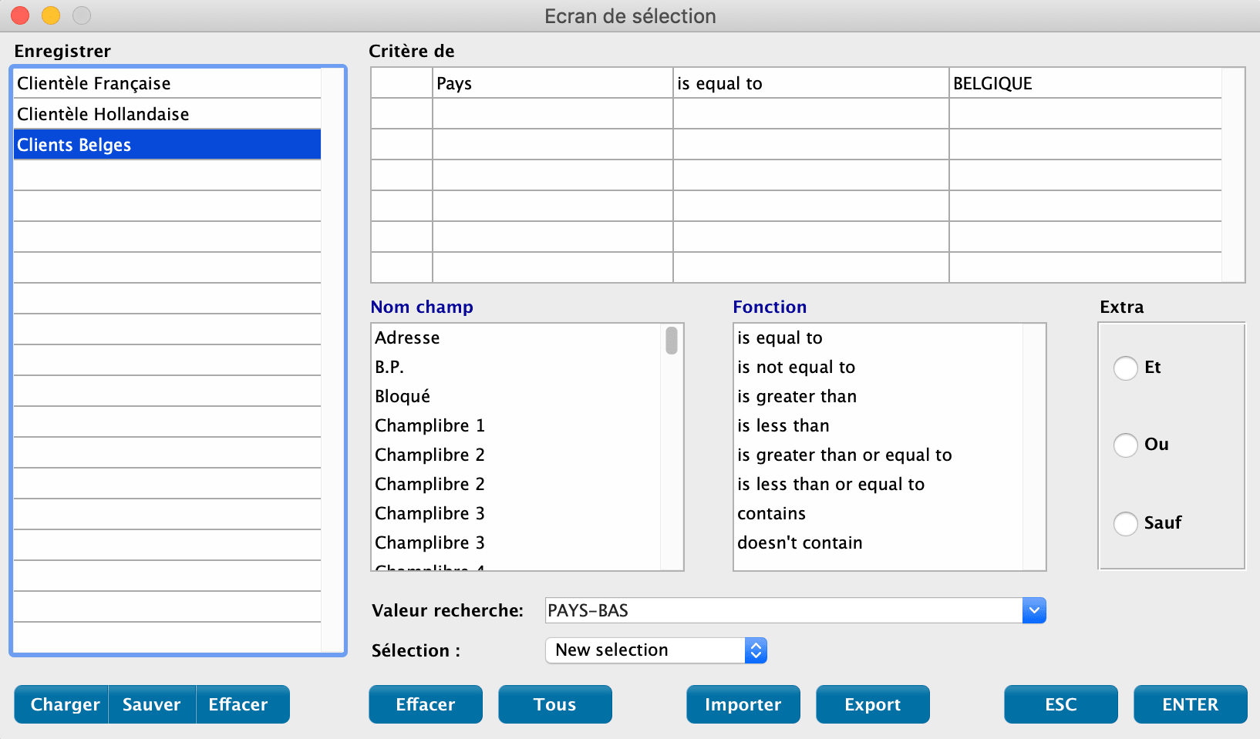This screenshot has height=739, width=1260.
Task: Select the Et radio button
Action: [1126, 368]
